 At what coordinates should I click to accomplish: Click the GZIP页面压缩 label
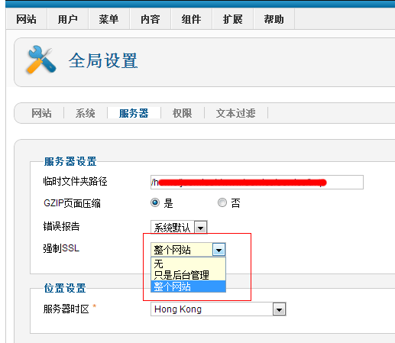click(x=72, y=203)
